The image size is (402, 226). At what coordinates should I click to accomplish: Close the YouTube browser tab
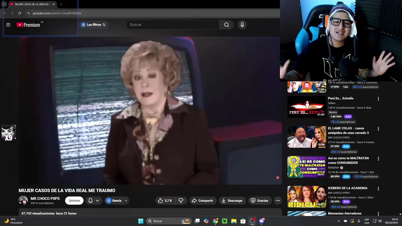[53, 4]
